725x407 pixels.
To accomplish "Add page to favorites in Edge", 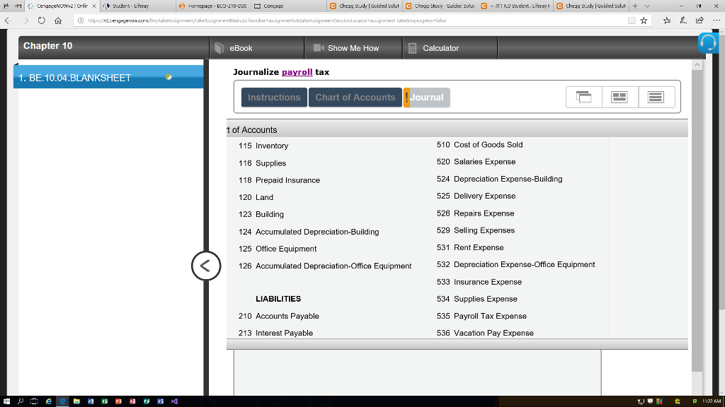I will [644, 20].
